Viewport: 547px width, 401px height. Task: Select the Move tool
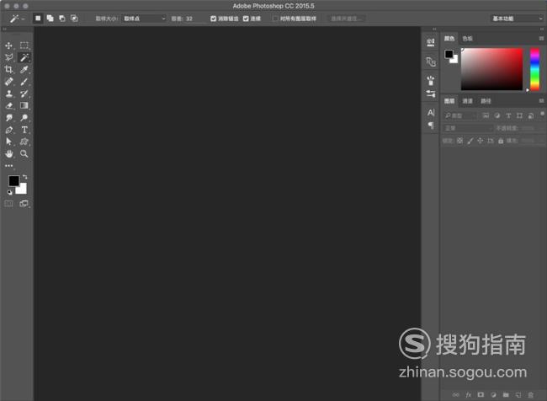[x=8, y=45]
